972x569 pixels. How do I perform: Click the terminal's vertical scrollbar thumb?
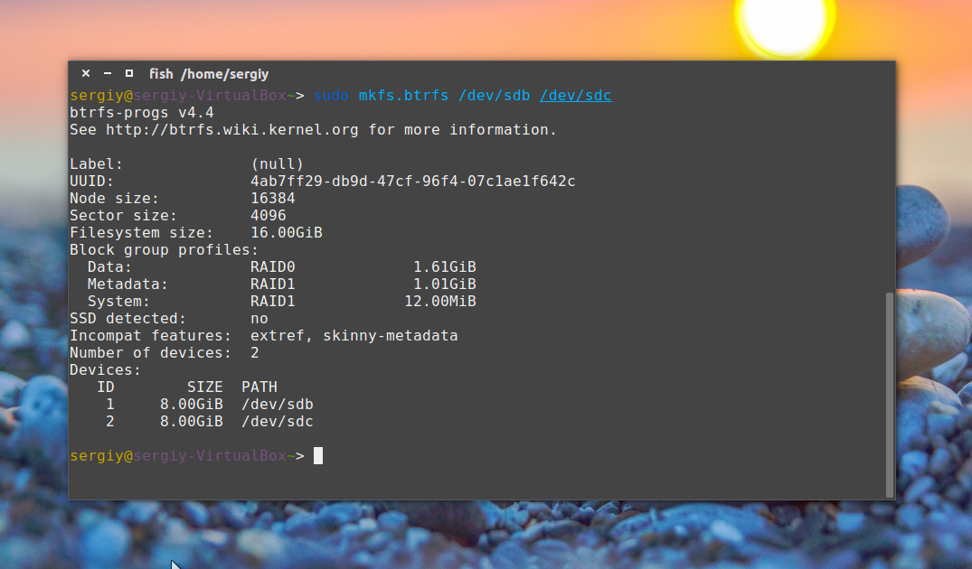coord(890,395)
